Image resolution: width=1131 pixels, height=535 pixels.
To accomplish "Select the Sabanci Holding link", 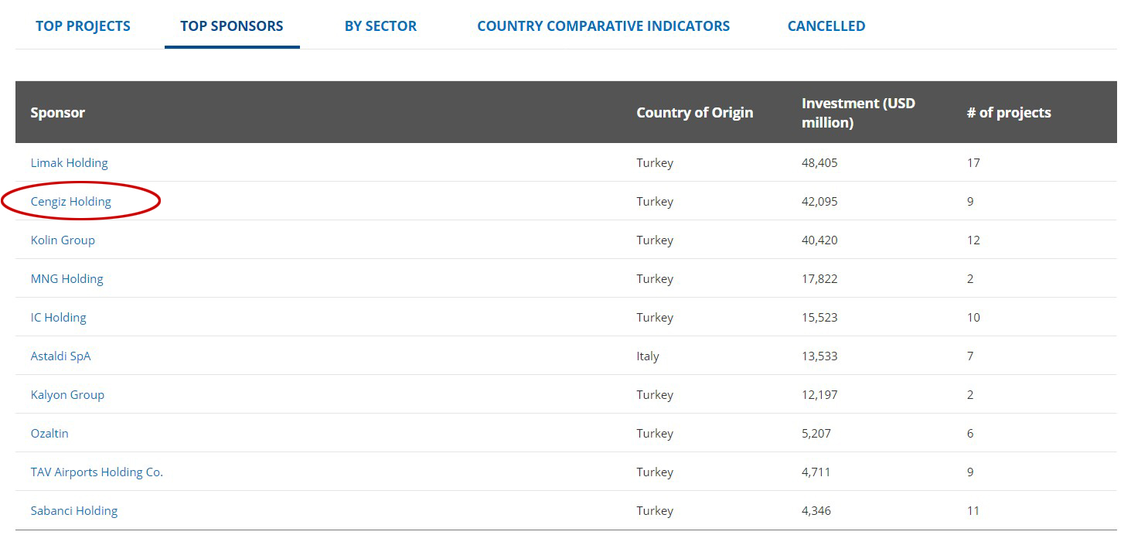I will [x=74, y=511].
